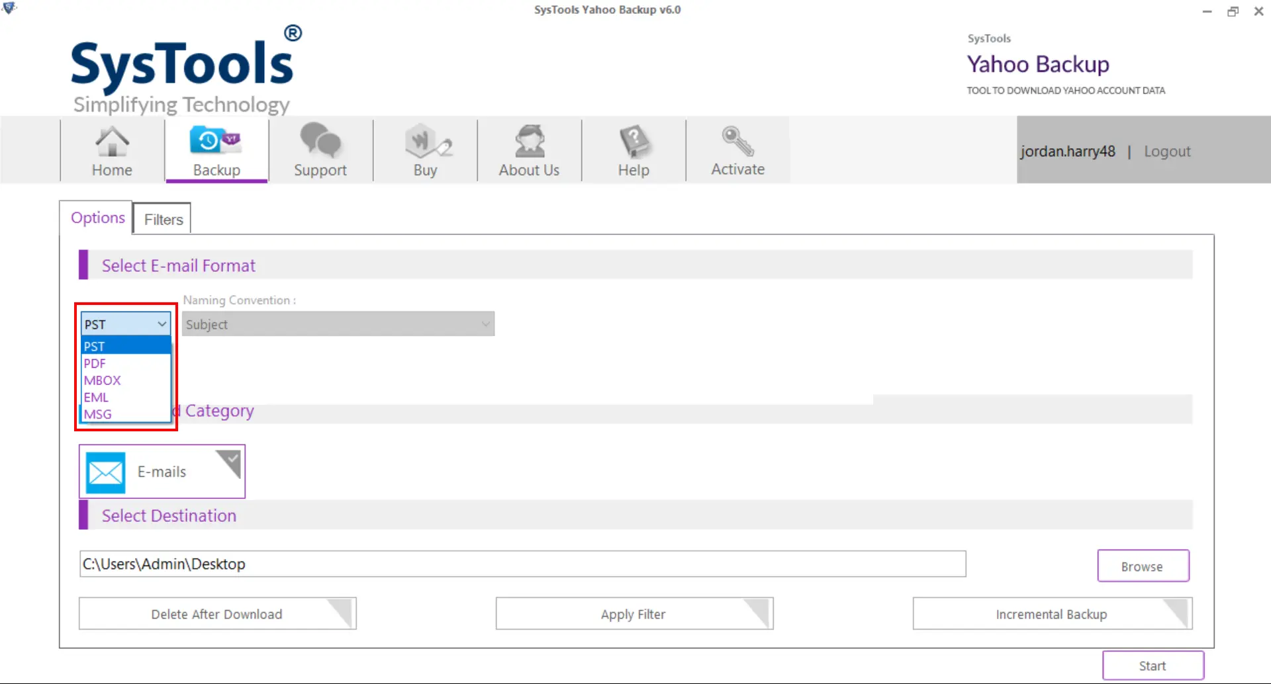
Task: Click the destination path input field
Action: click(522, 564)
